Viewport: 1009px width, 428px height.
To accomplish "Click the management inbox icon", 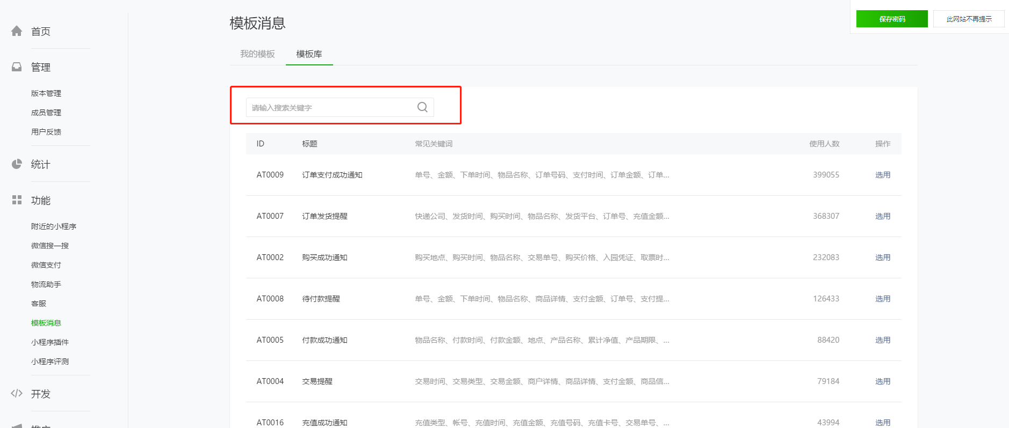I will (x=17, y=67).
